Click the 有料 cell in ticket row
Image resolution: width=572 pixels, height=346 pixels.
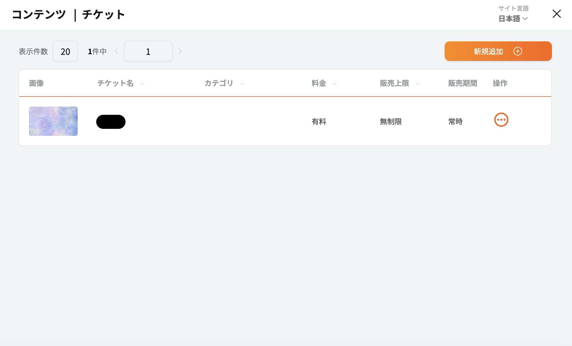[319, 122]
